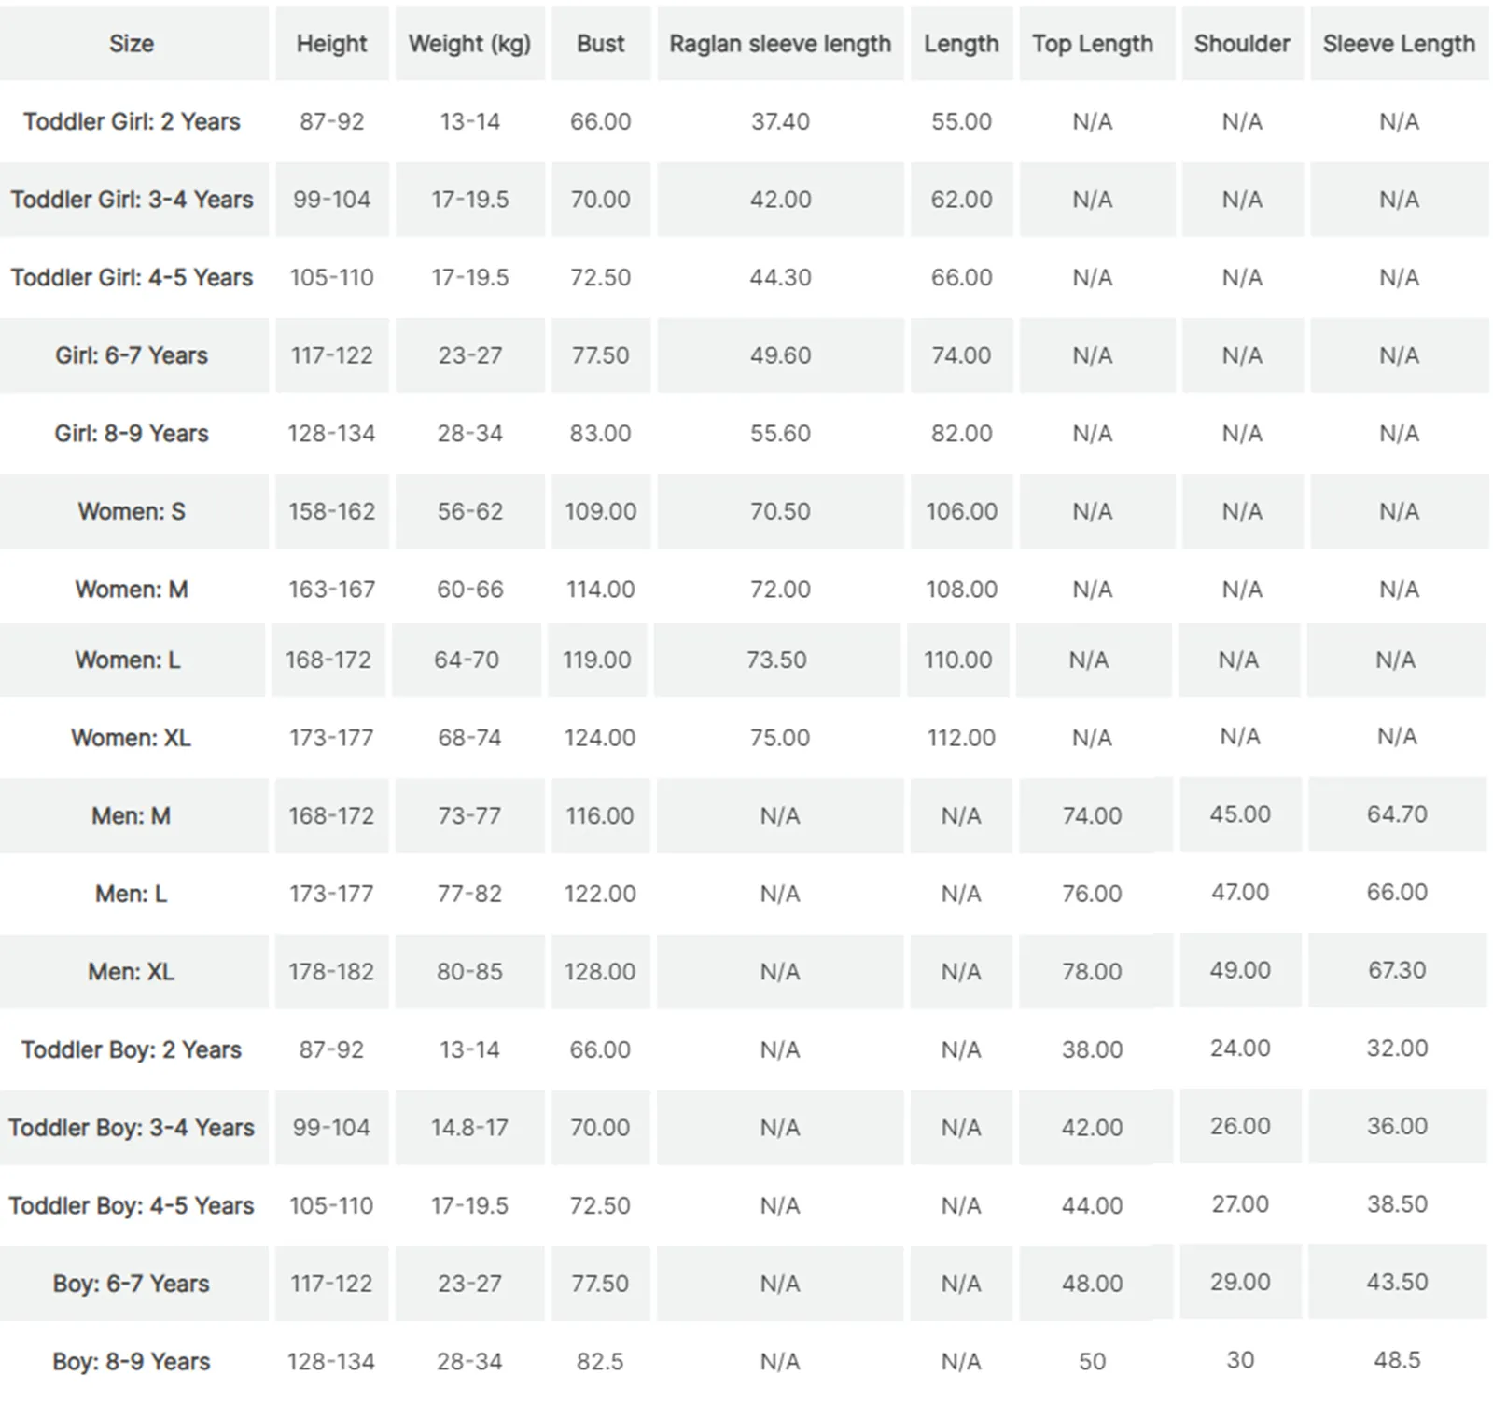Select the Men: XL size label
Viewport: 1493px width, 1403px height.
[x=132, y=971]
